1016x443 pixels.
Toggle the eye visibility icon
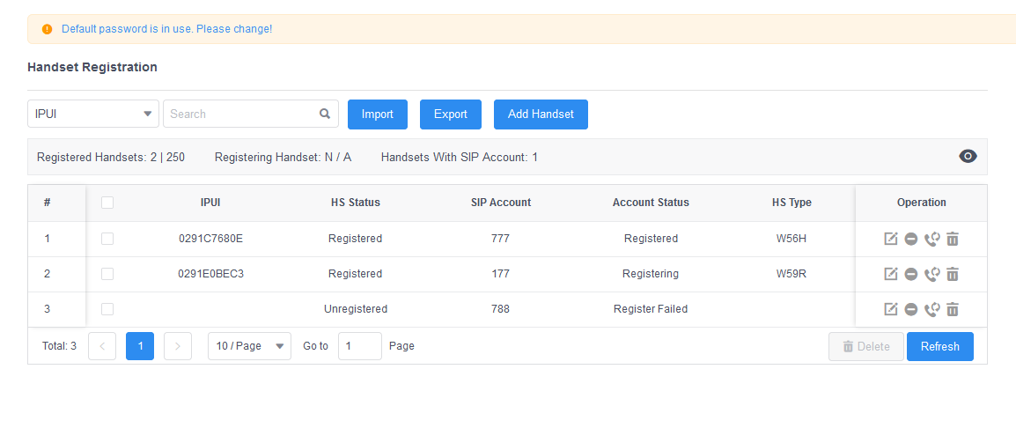(968, 156)
